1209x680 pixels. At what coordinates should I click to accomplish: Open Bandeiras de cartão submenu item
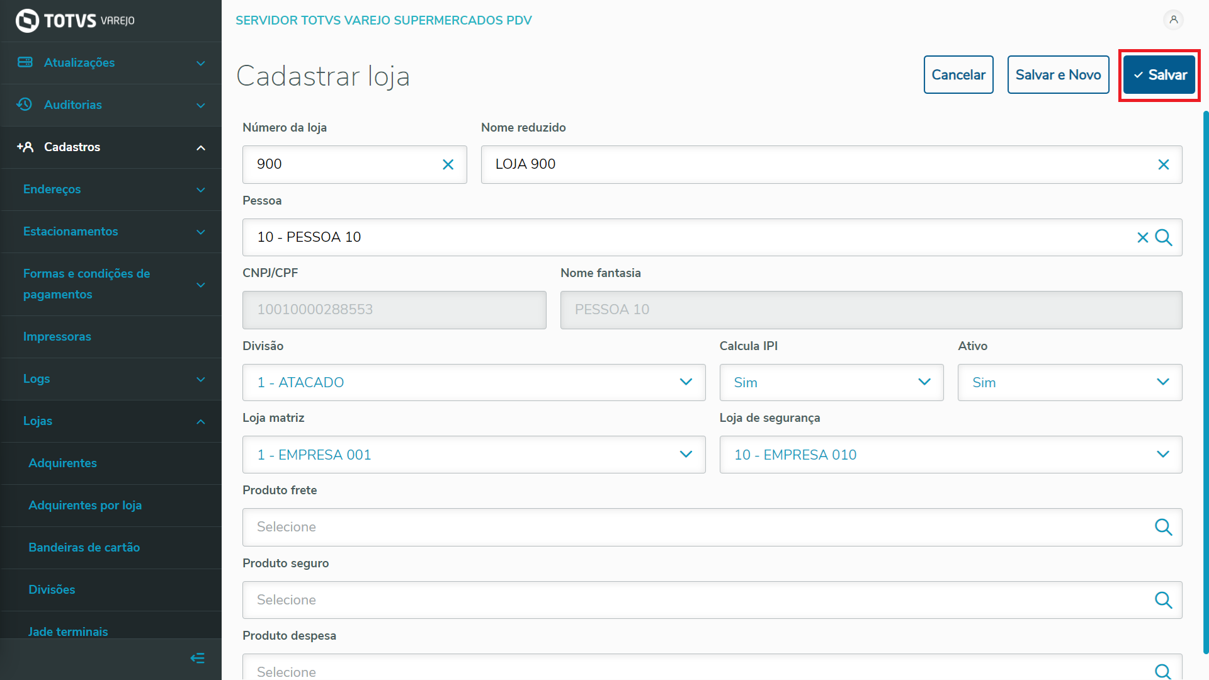84,548
